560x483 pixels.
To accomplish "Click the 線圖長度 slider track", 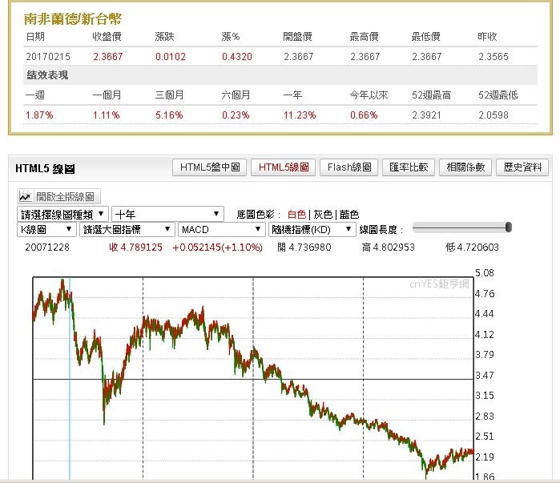I will [x=461, y=227].
